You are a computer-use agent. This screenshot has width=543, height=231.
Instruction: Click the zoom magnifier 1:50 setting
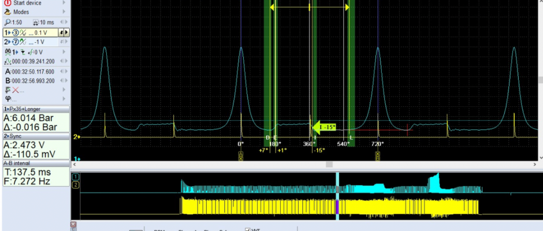click(15, 22)
